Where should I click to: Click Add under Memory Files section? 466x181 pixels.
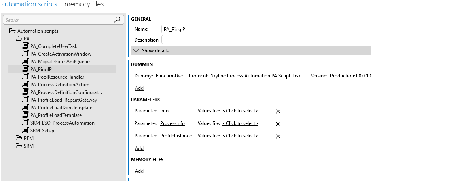(139, 171)
